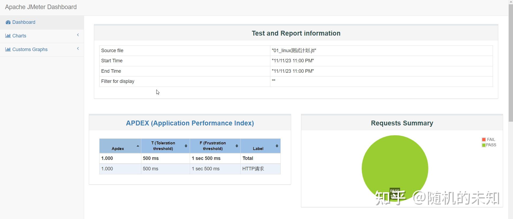Click the Apache JMeter Dashboard title link
This screenshot has height=219, width=513.
(41, 7)
